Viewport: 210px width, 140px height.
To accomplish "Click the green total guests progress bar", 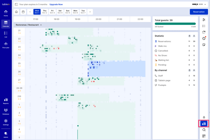I will pyautogui.click(x=175, y=23).
